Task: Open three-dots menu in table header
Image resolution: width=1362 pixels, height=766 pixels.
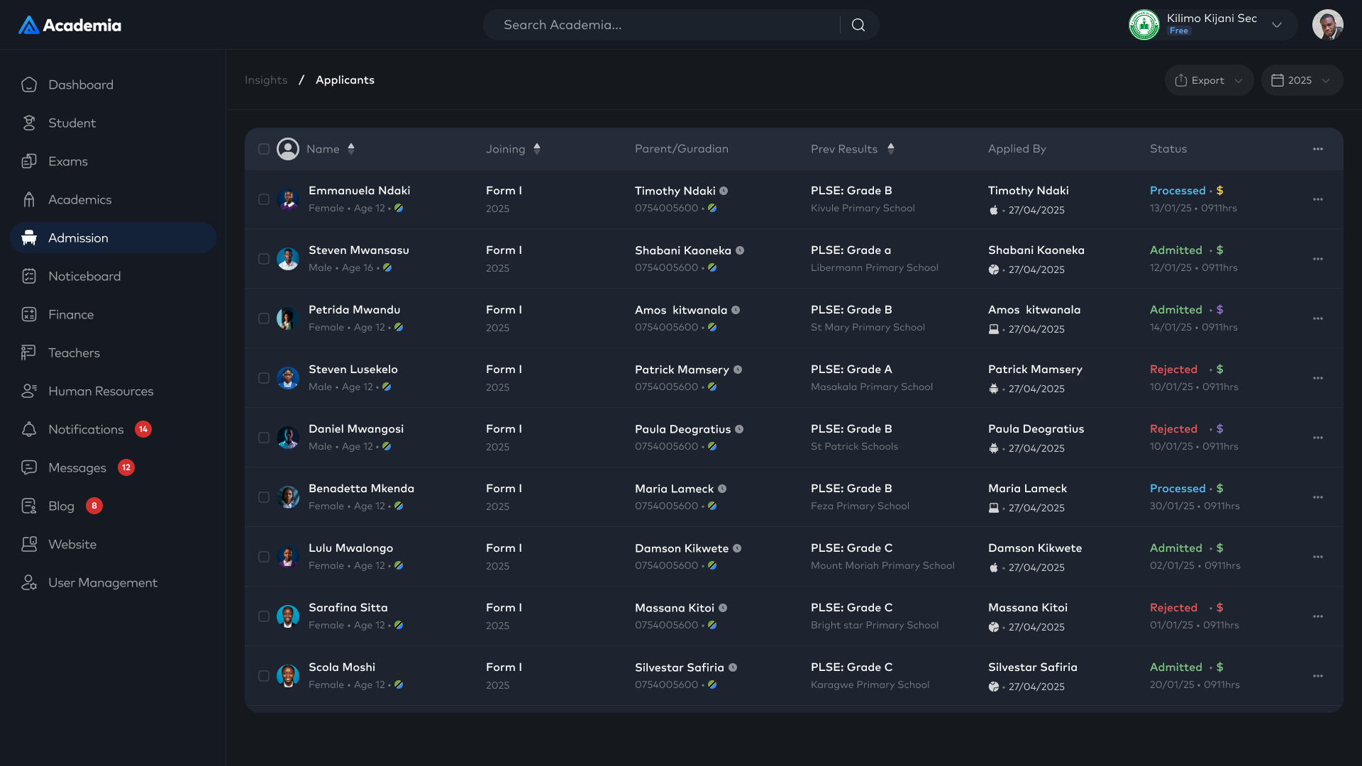Action: 1317,149
